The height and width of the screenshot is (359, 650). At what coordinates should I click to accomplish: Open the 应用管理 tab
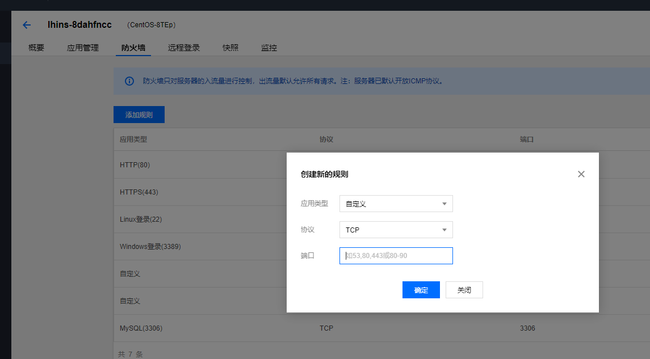tap(82, 48)
